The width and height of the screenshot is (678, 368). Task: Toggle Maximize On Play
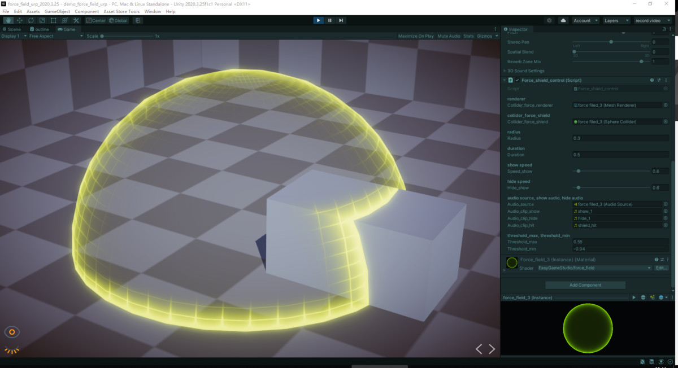pos(416,36)
